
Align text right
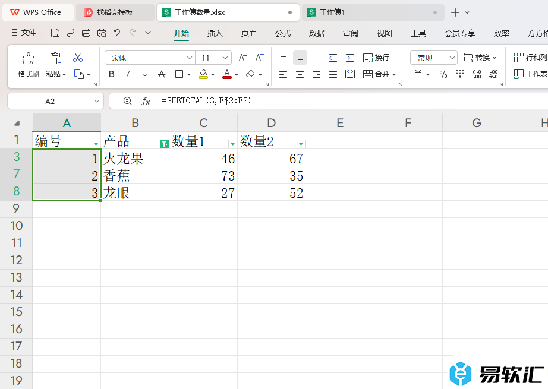(x=316, y=74)
